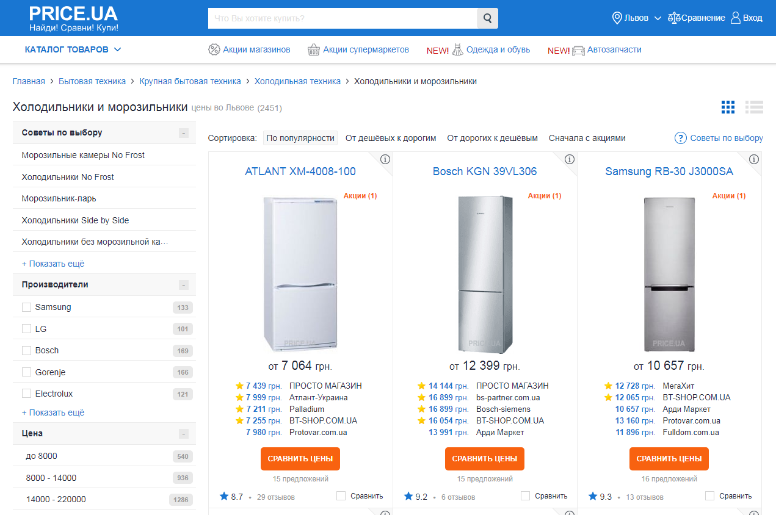This screenshot has height=515, width=776.
Task: Sort От дорогих к дешёвым
Action: [493, 138]
